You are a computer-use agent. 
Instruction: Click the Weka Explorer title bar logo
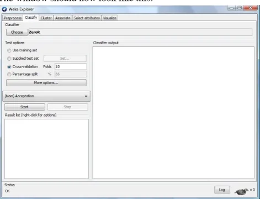[4, 9]
